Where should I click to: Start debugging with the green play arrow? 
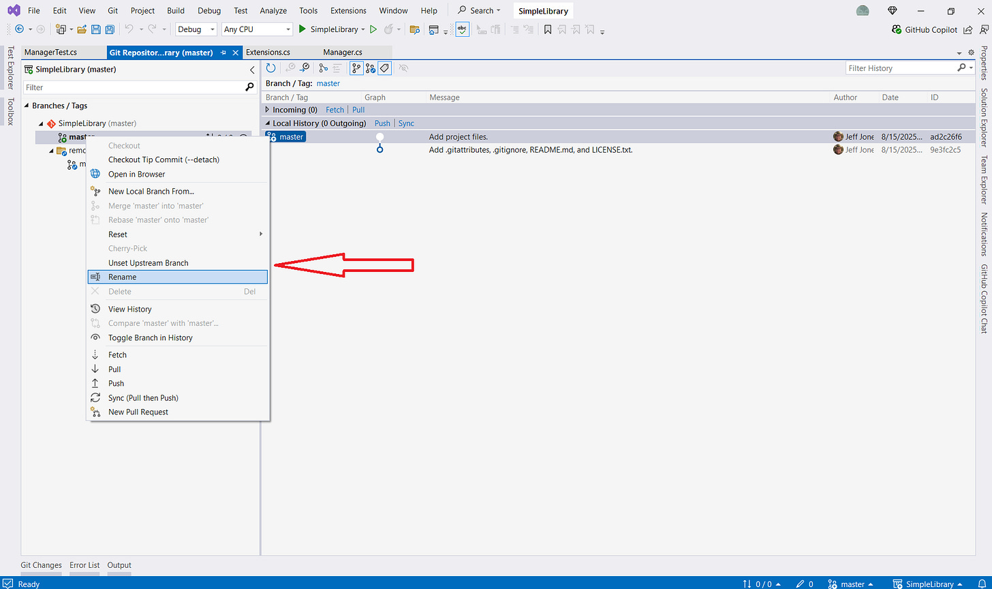pos(303,29)
